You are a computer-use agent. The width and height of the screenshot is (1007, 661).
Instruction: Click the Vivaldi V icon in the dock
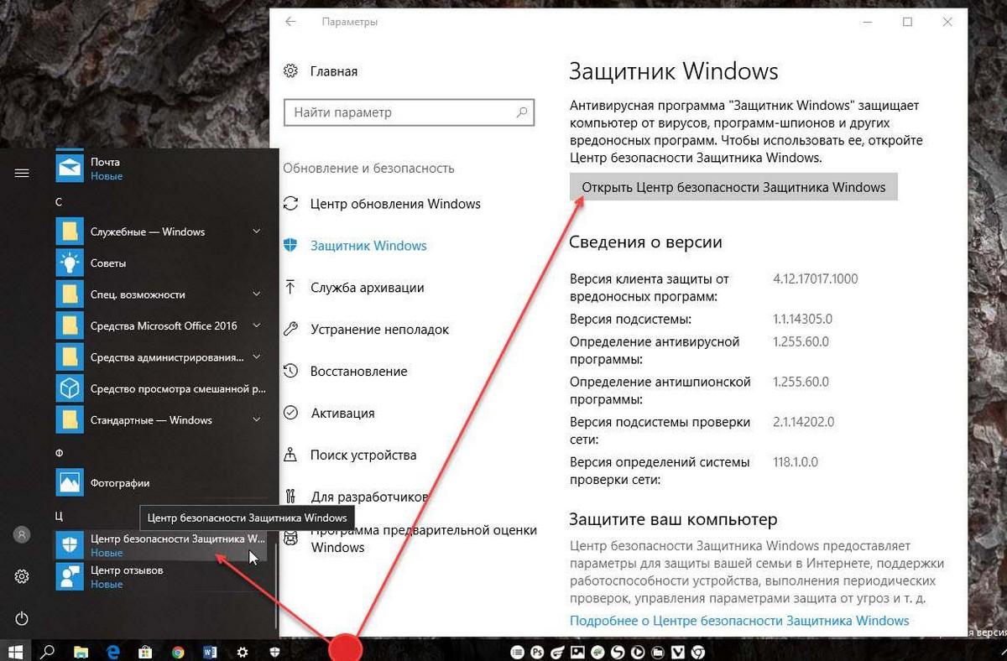[676, 651]
